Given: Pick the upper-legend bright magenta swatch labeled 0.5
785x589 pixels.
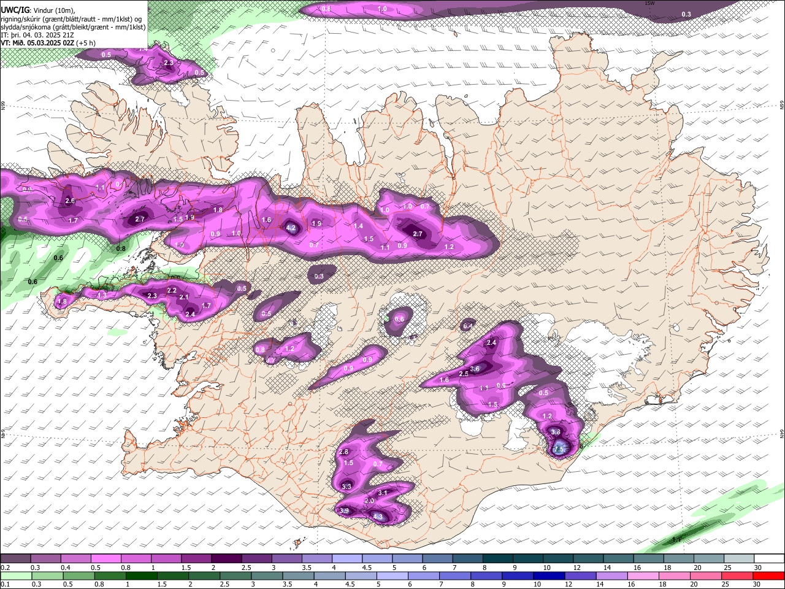Looking at the screenshot, I should coord(105,558).
